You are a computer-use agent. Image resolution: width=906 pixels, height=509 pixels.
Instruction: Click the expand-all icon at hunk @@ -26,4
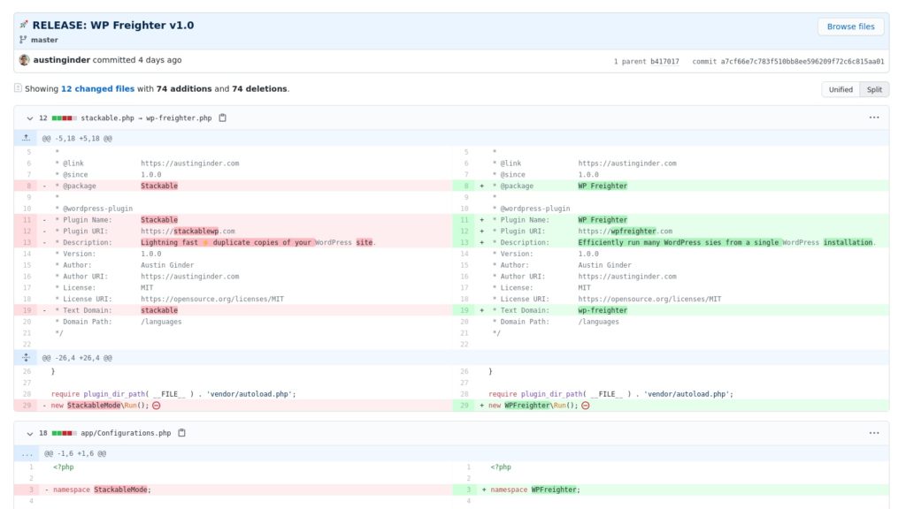27,358
